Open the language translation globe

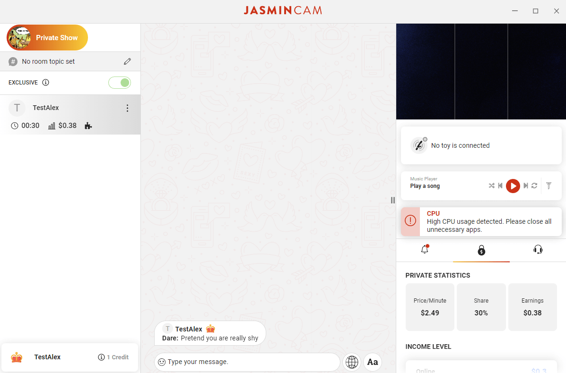[x=352, y=362]
